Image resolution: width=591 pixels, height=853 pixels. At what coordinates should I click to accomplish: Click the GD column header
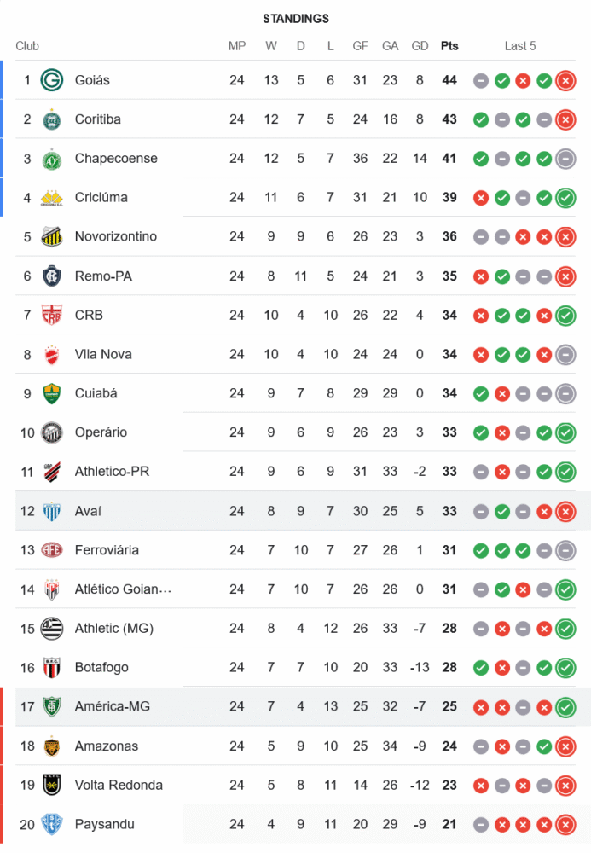(x=420, y=46)
